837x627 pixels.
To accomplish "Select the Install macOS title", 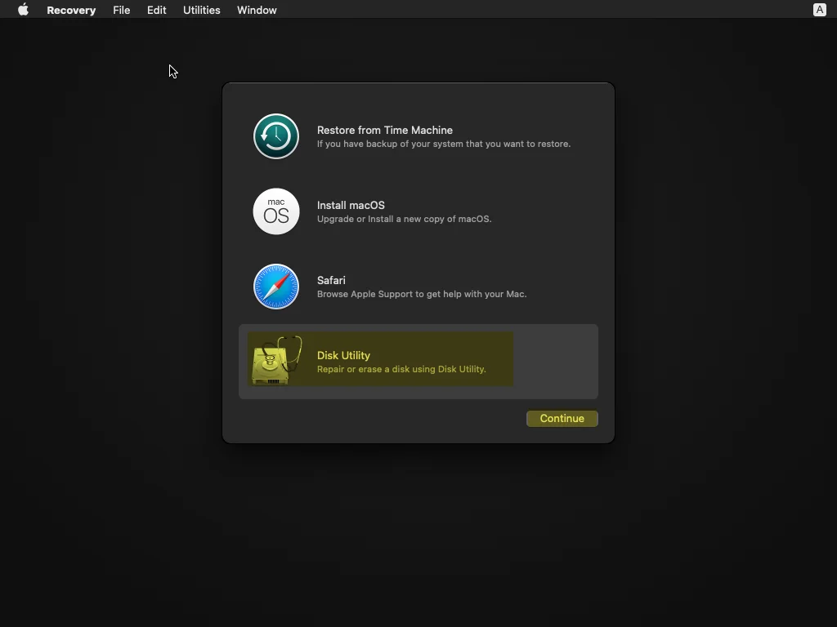I will [x=351, y=205].
